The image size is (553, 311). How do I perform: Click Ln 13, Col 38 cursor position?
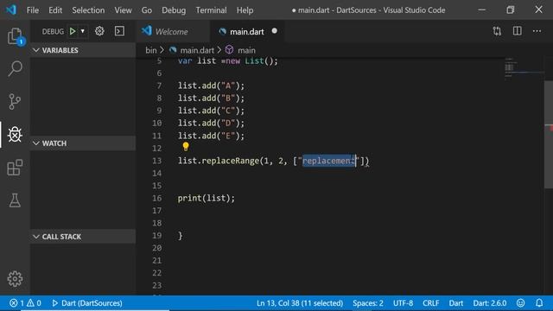pos(300,303)
